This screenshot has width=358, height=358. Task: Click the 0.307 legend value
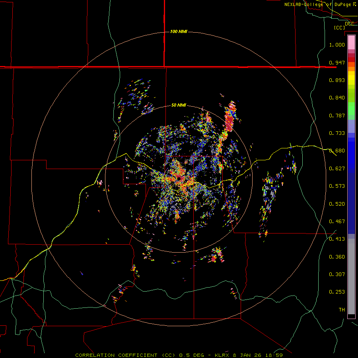click(337, 274)
